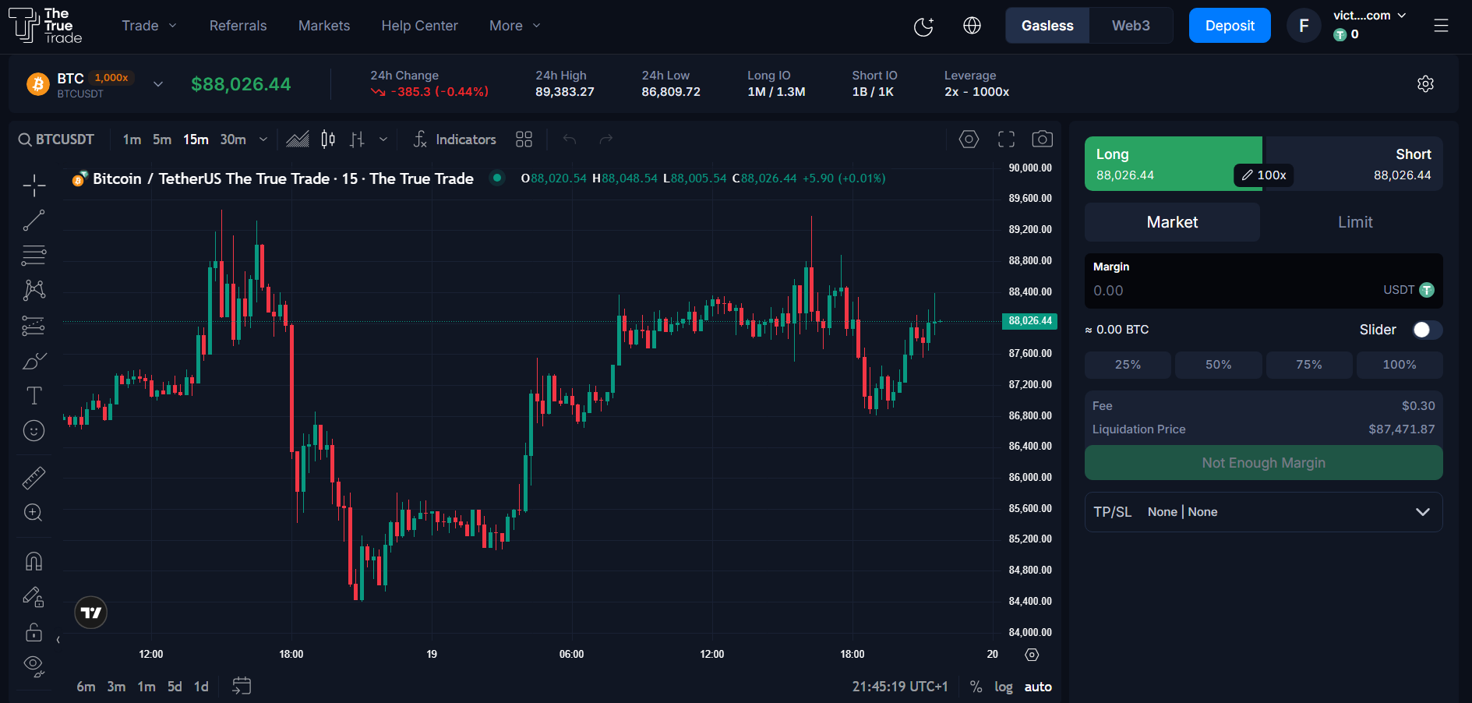Visit the Help Center

click(419, 26)
